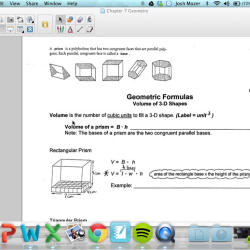Select the cloud callout about rectangle base
Viewport: 250px width, 250px height.
[199, 174]
